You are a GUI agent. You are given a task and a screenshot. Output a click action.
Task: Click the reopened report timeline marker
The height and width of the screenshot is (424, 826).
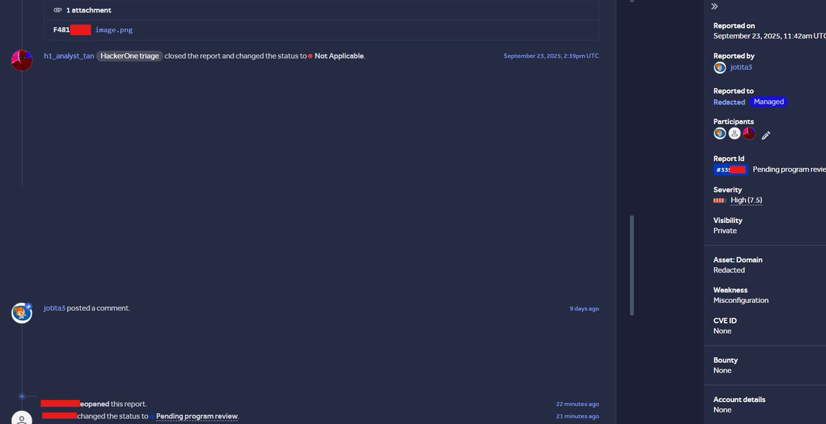coord(22,396)
